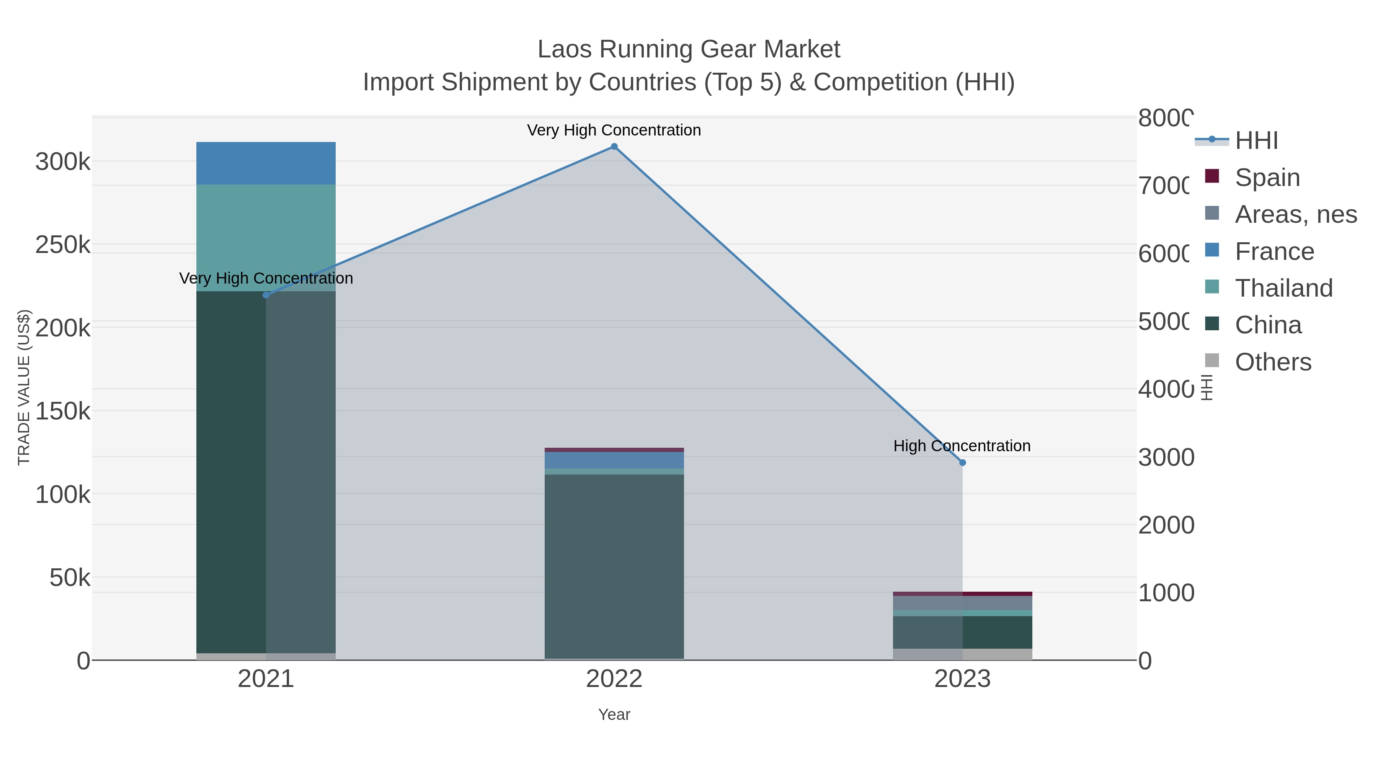Click the 'Very High Concentration' annotation at 2021
The image size is (1378, 775).
[x=266, y=278]
